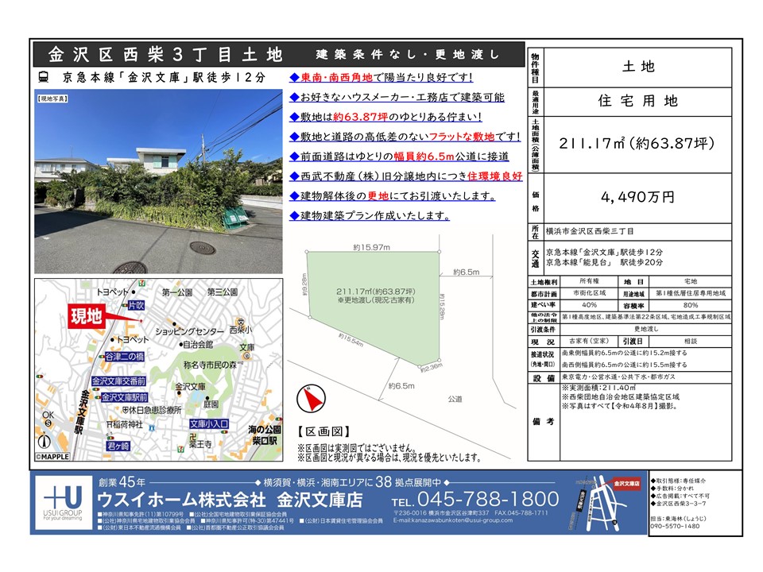The image size is (763, 572).
Task: Click the red north arrow on plot diagram
Action: coord(312,398)
